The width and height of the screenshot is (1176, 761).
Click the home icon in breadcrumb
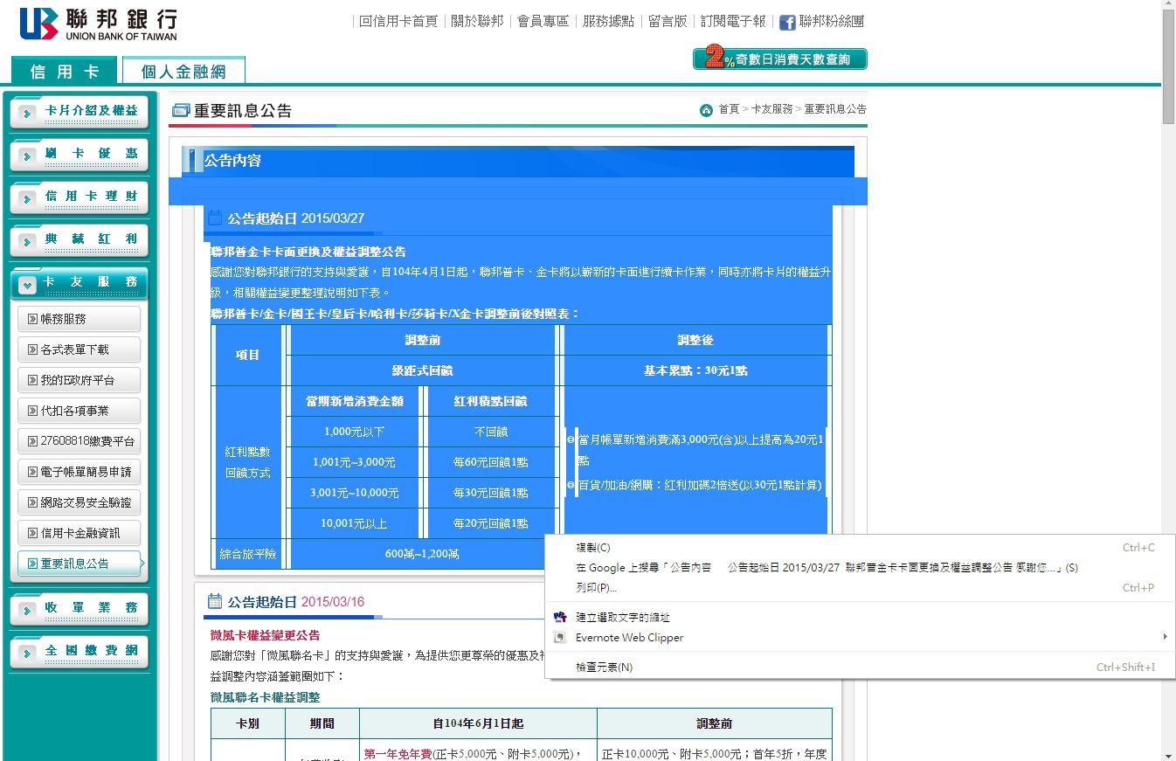tap(706, 110)
